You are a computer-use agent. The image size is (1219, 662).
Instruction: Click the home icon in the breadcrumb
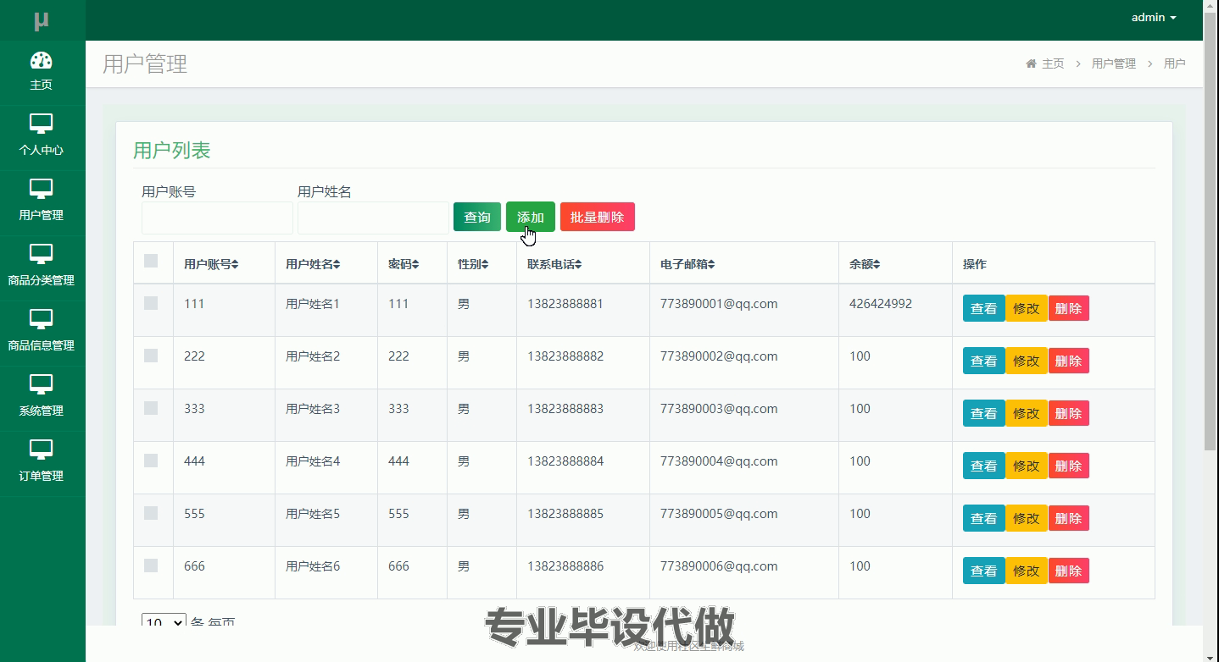click(1031, 63)
